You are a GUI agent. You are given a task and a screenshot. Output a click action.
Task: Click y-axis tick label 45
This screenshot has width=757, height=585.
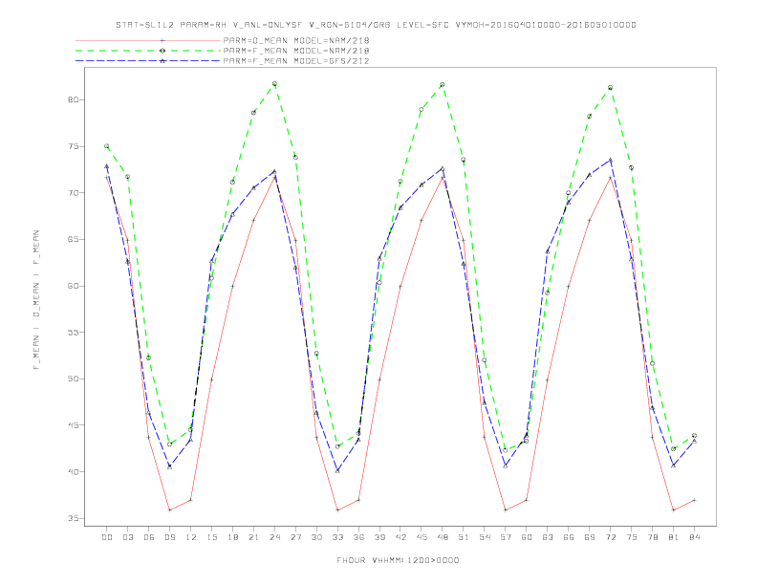coord(73,425)
